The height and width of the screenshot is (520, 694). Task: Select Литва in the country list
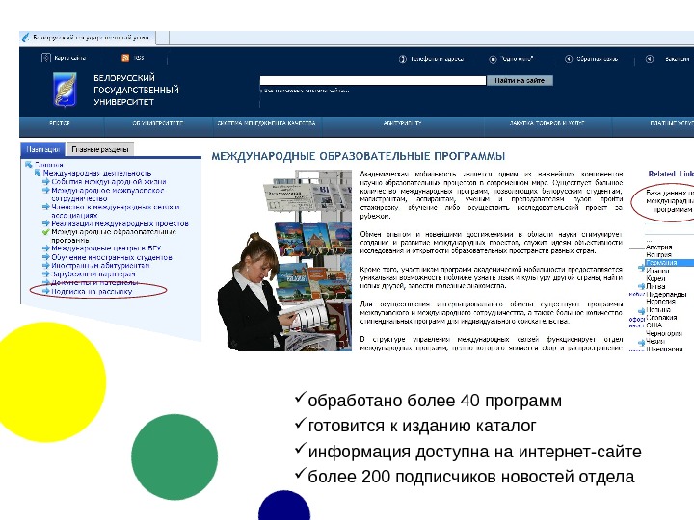pyautogui.click(x=656, y=286)
